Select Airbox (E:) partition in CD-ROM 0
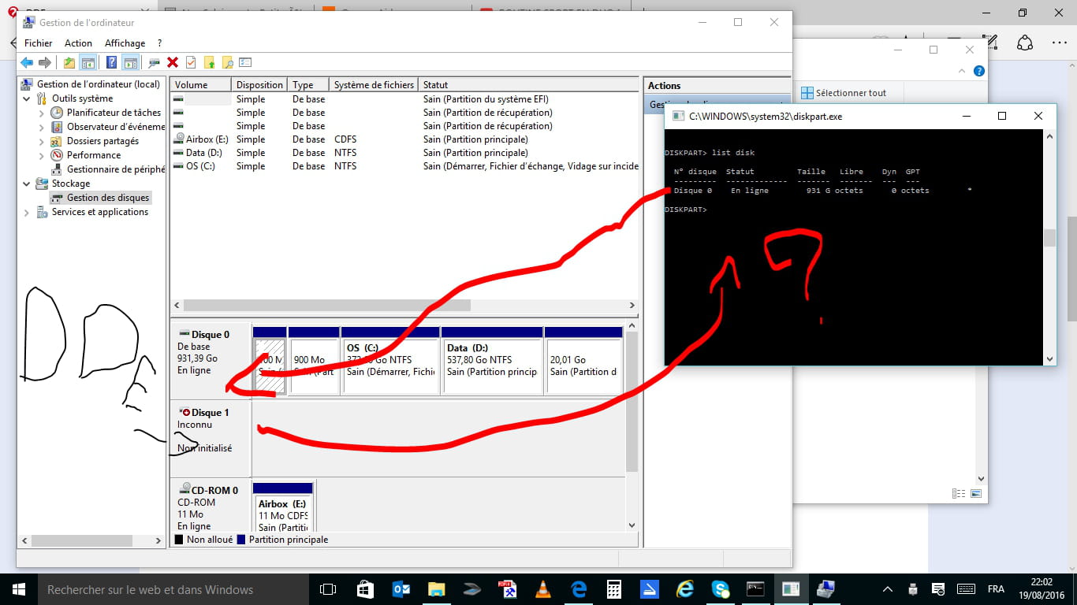1077x605 pixels. pyautogui.click(x=283, y=507)
